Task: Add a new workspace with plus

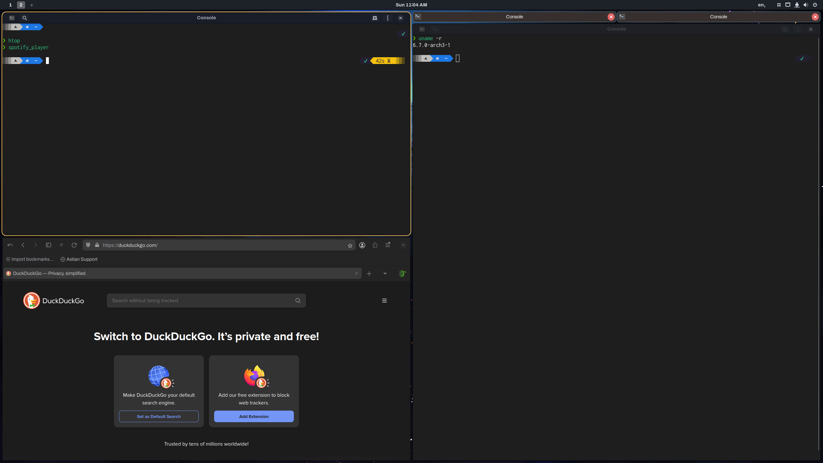Action: (32, 5)
